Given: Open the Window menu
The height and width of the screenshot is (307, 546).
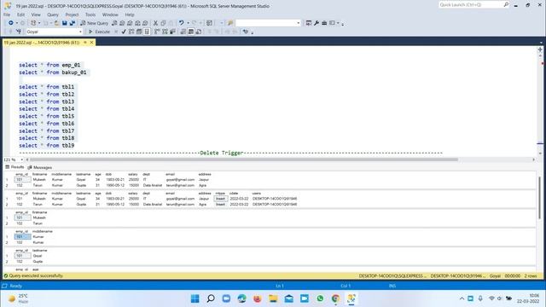Looking at the screenshot, I should [110, 14].
